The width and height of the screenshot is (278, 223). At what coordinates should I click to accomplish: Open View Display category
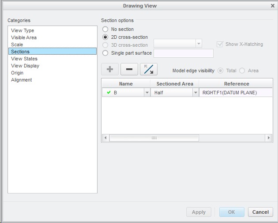pyautogui.click(x=53, y=66)
